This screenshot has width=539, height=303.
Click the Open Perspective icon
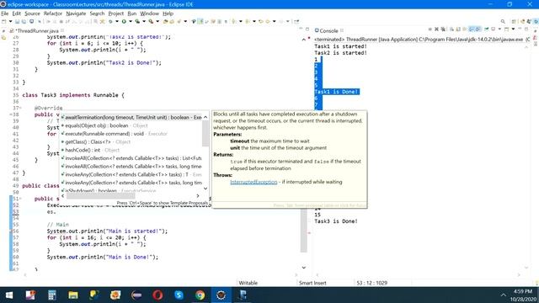pyautogui.click(x=514, y=21)
